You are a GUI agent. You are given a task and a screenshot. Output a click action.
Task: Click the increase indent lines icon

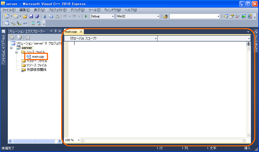[x=33, y=23]
